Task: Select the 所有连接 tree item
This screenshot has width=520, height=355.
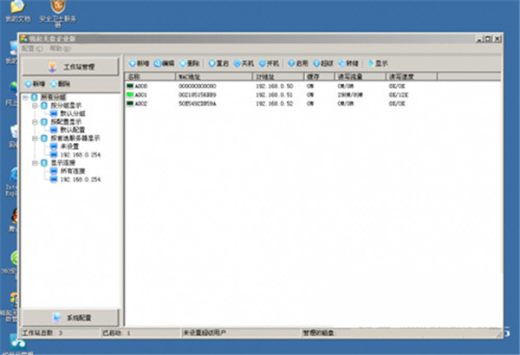Action: click(x=68, y=171)
